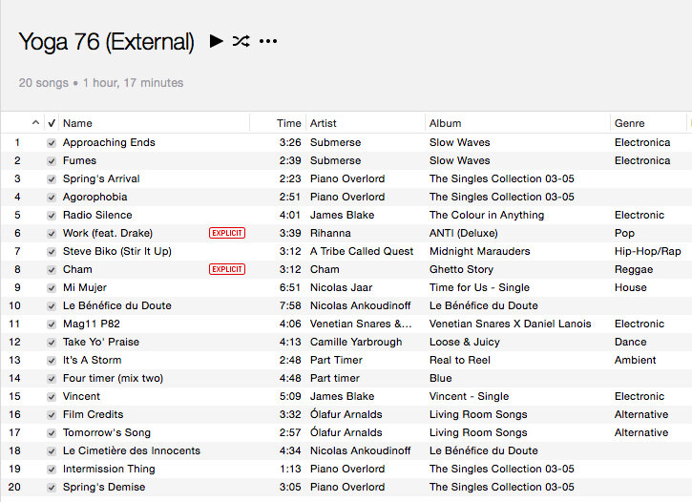Click the EXPLICIT badge on Work (feat. Drake)
The height and width of the screenshot is (502, 692).
pos(227,233)
